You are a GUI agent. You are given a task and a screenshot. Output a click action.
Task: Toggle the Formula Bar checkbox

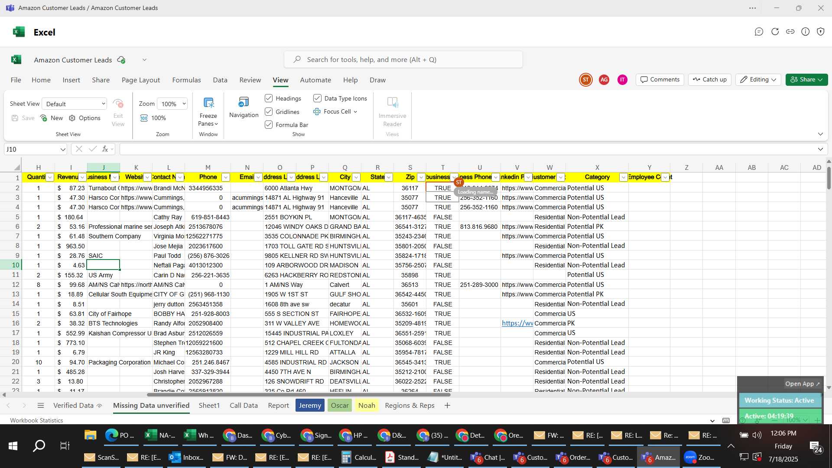(269, 125)
